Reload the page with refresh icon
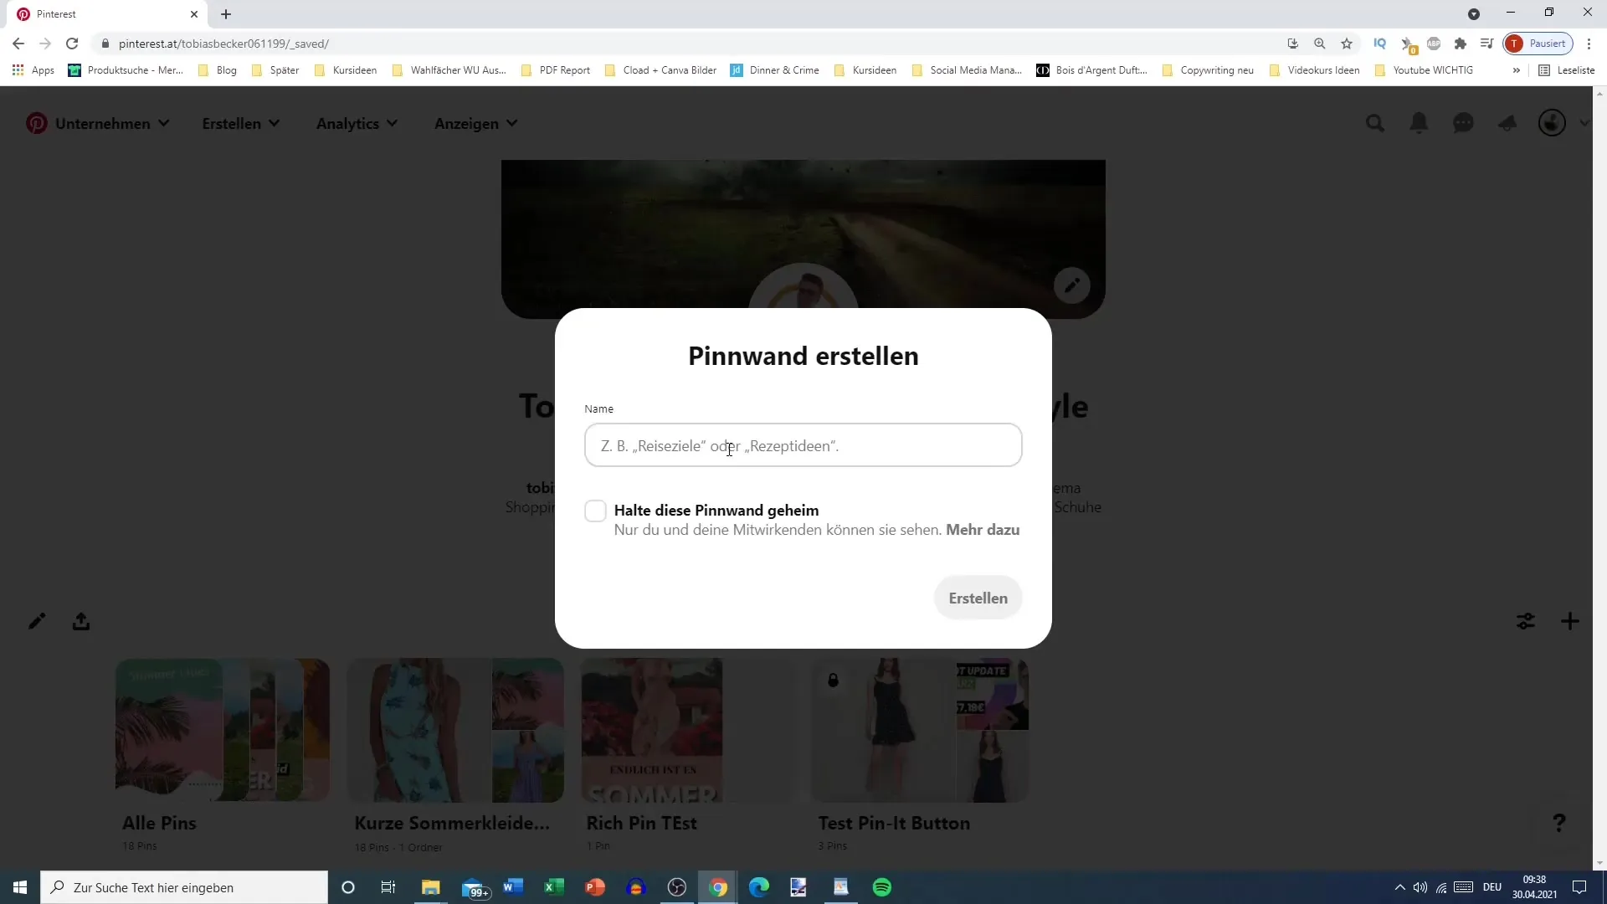 [72, 44]
